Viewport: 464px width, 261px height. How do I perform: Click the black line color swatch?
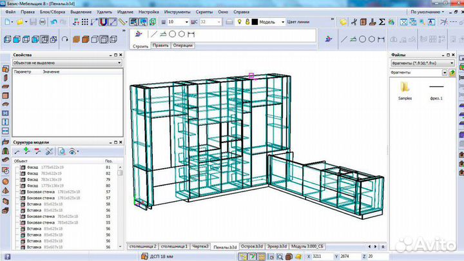pyautogui.click(x=254, y=21)
